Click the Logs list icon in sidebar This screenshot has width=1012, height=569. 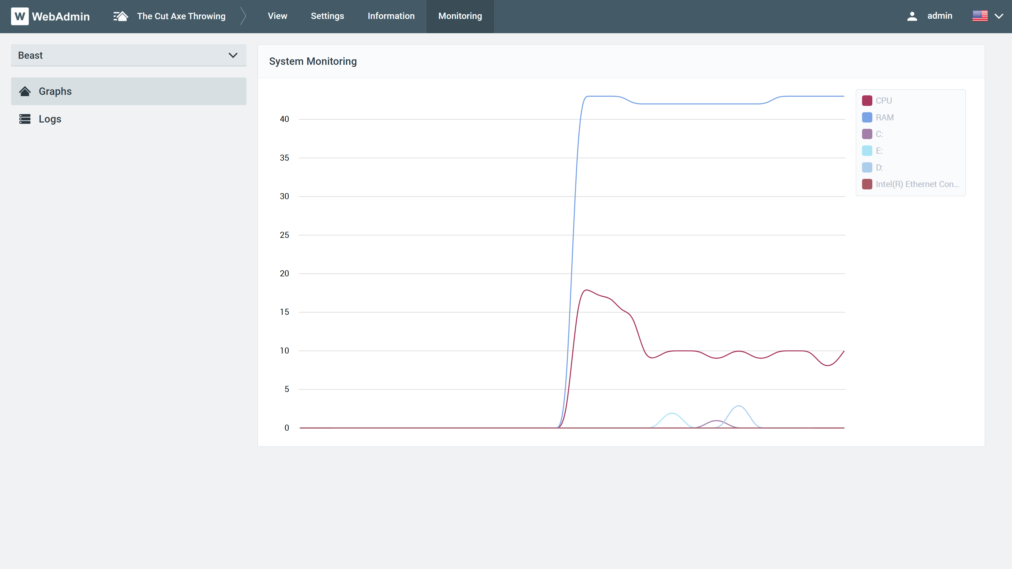coord(25,119)
